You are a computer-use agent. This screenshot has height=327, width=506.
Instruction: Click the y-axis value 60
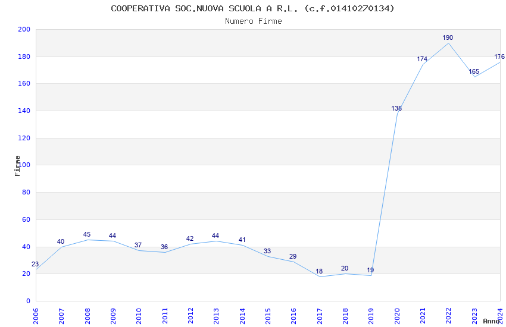(x=26, y=220)
